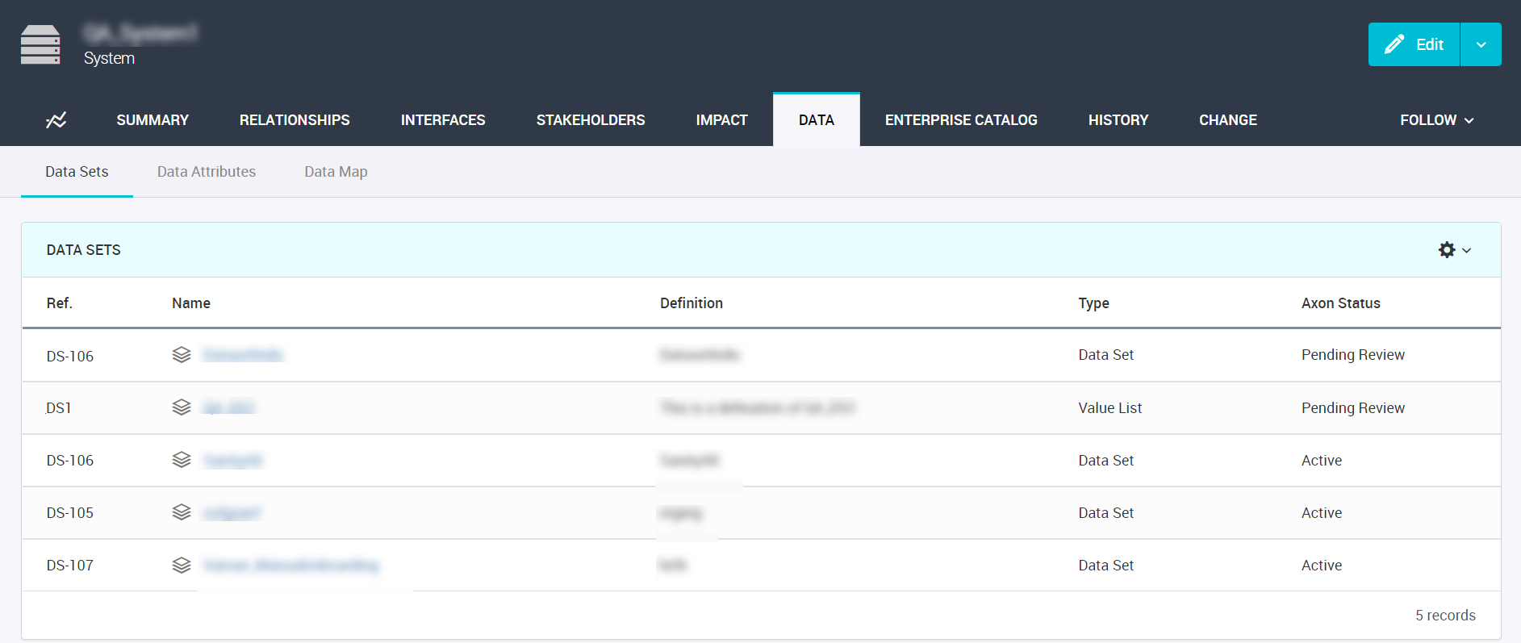The image size is (1521, 643).
Task: Click the layers icon in DS-105 row
Action: tap(182, 512)
